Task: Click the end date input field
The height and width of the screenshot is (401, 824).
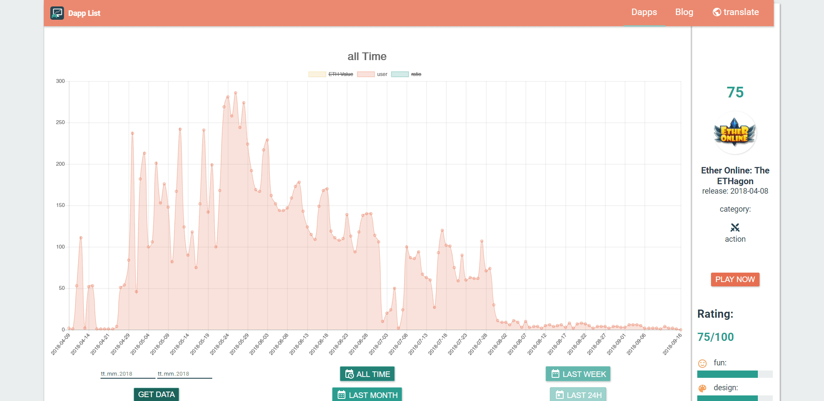Action: click(x=185, y=374)
